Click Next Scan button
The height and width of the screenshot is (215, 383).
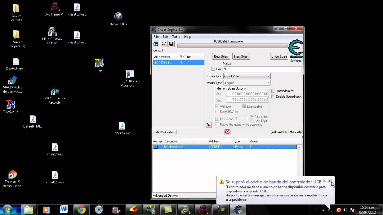tap(241, 56)
